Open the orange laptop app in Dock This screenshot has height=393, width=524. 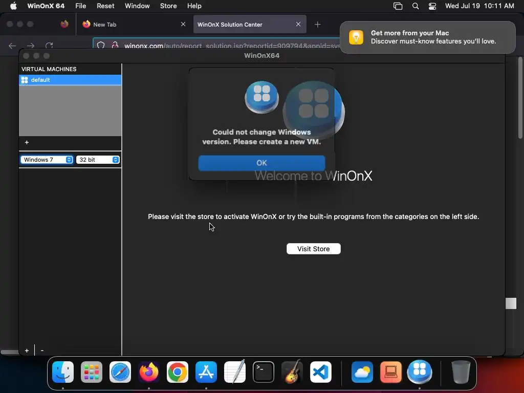click(391, 372)
